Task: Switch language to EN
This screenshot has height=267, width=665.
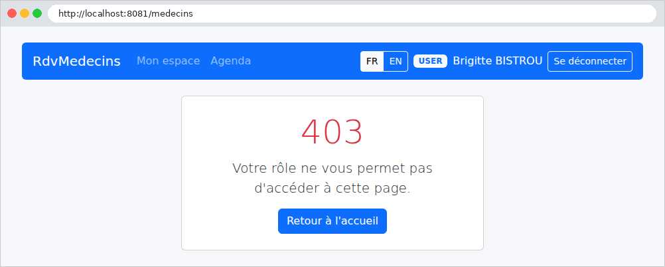Action: [396, 62]
